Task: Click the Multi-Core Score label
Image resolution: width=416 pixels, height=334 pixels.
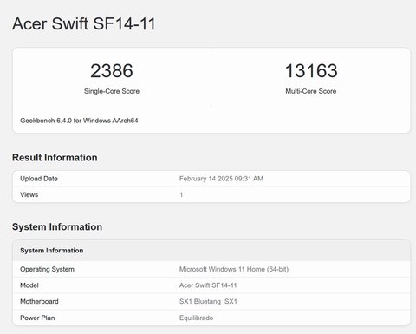Action: [311, 91]
